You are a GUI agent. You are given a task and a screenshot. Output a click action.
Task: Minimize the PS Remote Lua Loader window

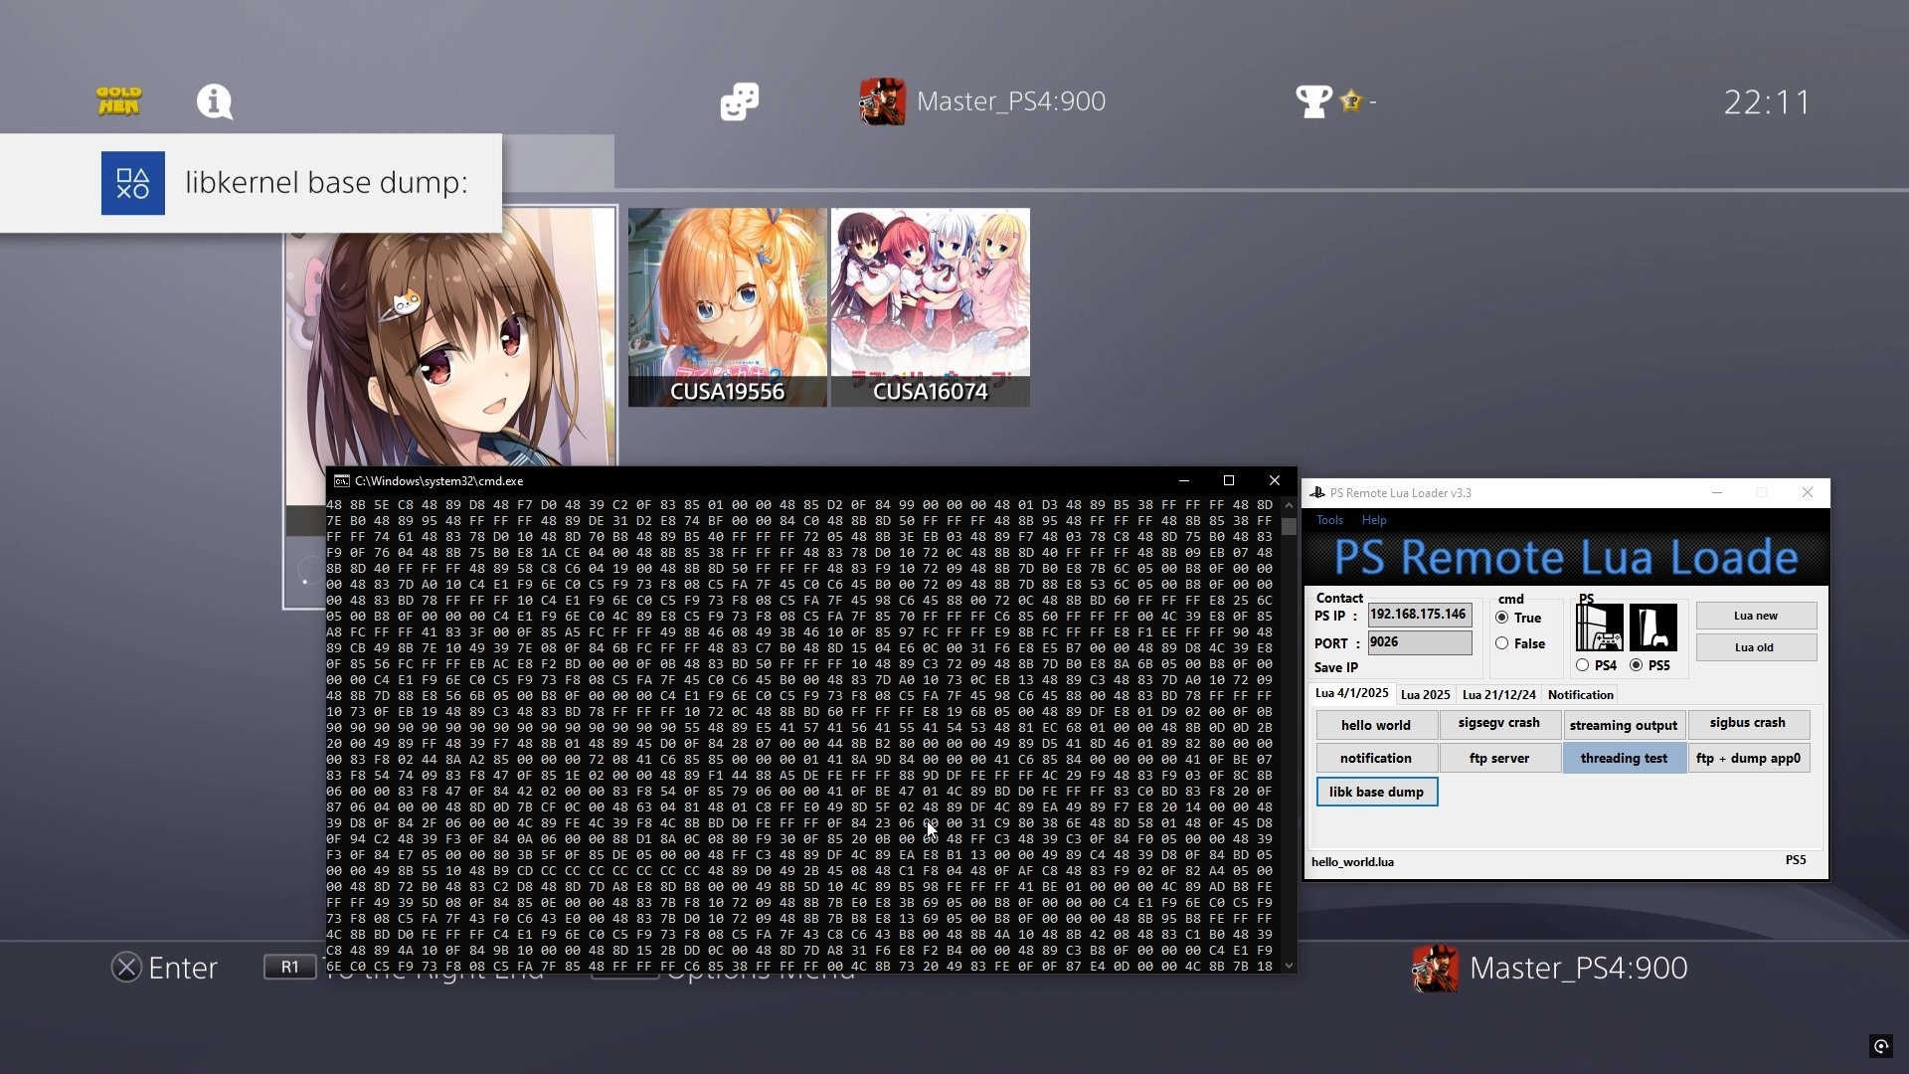(x=1716, y=492)
